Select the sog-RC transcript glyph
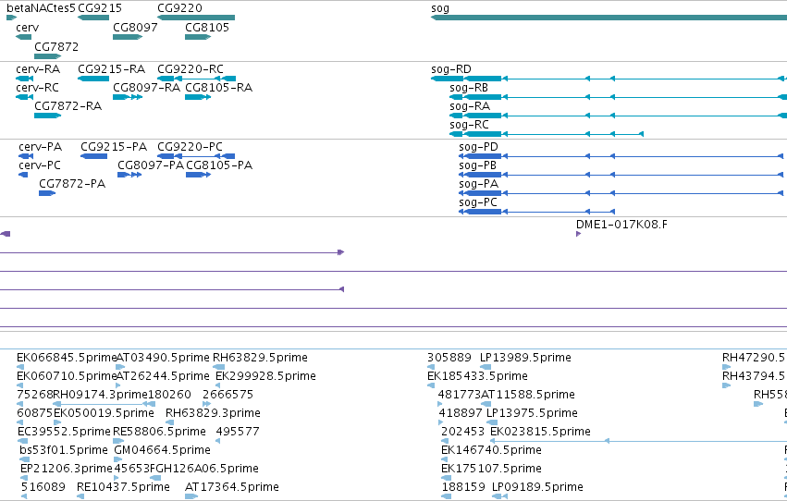787x501 pixels. (546, 134)
